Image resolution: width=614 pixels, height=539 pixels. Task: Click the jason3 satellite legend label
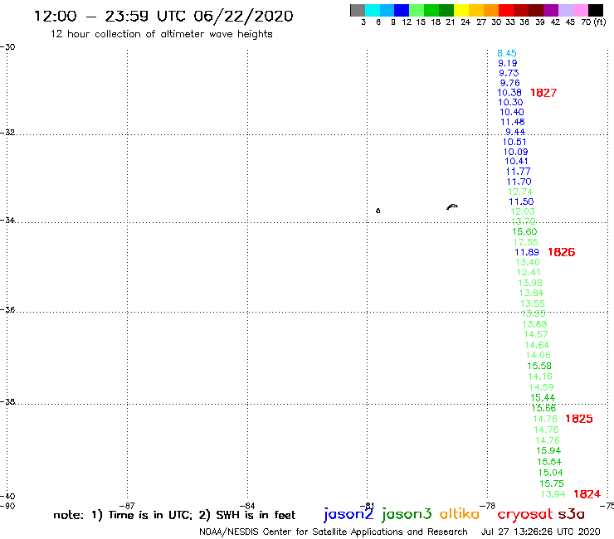tap(407, 514)
